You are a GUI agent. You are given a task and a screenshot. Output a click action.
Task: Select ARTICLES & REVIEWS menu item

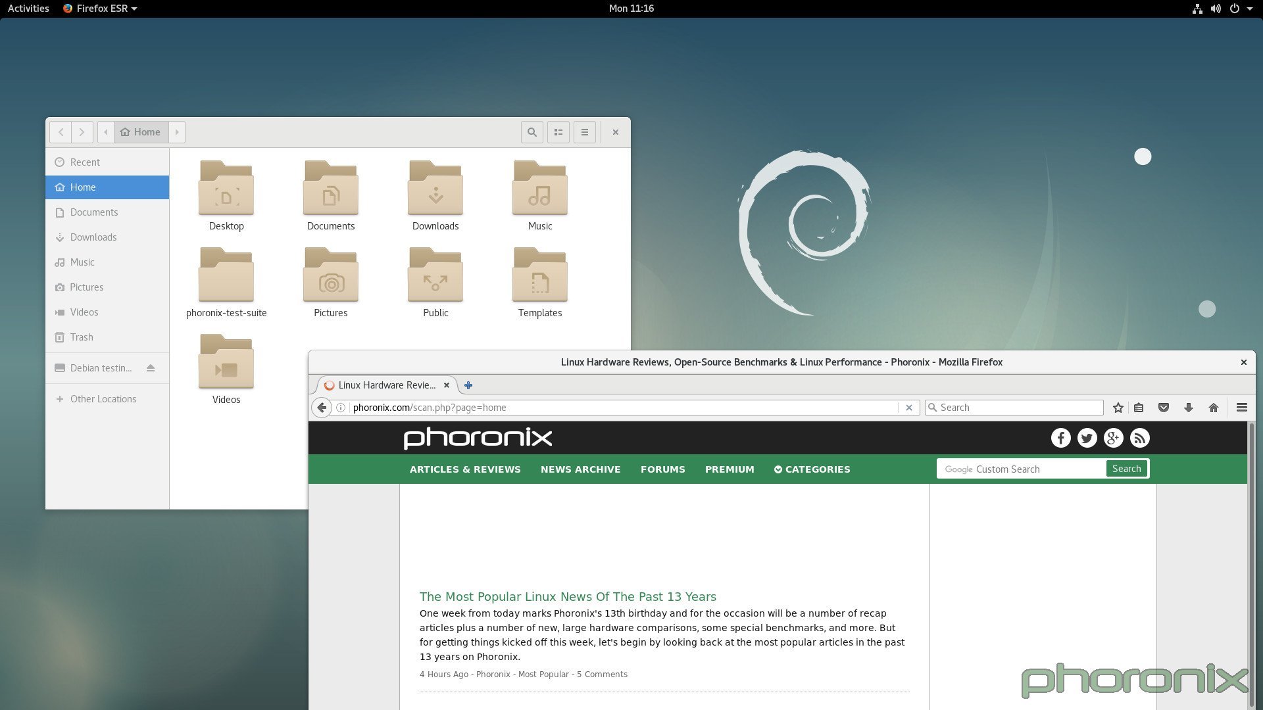[465, 469]
